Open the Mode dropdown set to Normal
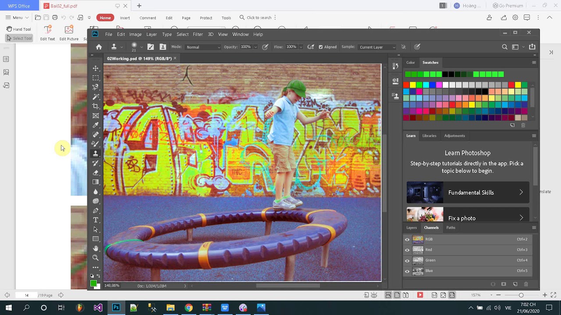The image size is (561, 315). tap(203, 47)
